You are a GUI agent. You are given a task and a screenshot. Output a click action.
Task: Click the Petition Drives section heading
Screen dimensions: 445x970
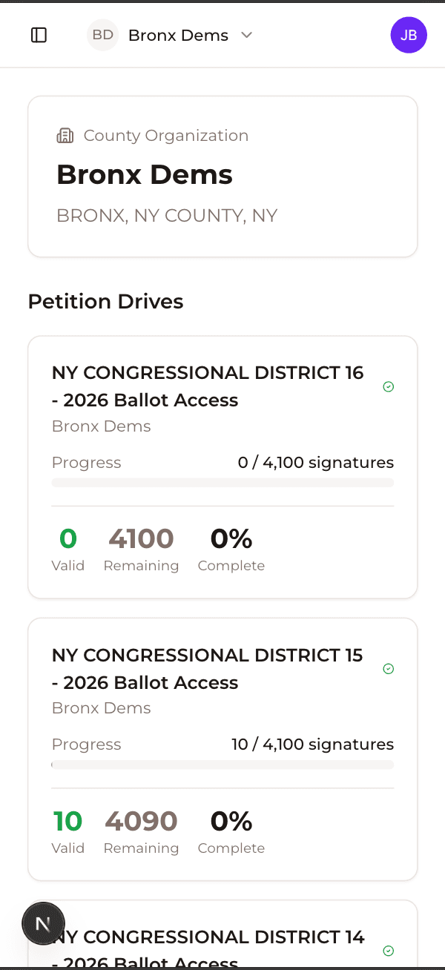[105, 302]
